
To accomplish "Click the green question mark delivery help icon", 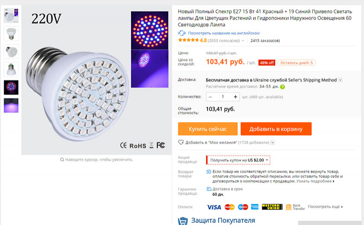I will [x=283, y=87].
